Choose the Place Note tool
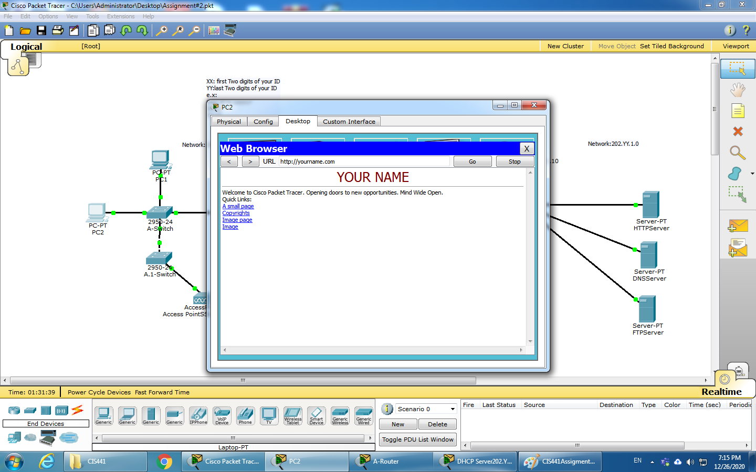The width and height of the screenshot is (756, 472). coord(738,111)
